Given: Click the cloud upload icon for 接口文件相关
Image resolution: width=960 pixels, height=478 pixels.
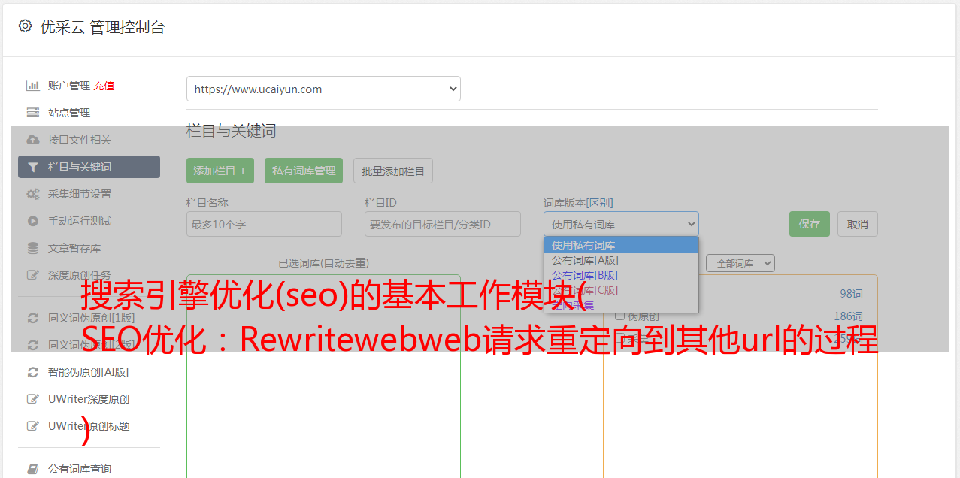Looking at the screenshot, I should click(x=32, y=140).
